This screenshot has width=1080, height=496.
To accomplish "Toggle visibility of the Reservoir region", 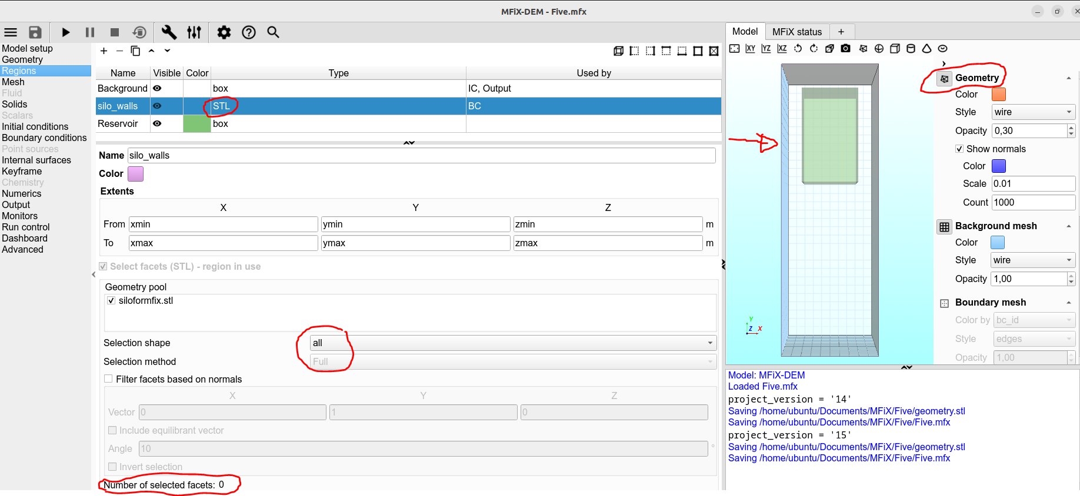I will pos(157,123).
